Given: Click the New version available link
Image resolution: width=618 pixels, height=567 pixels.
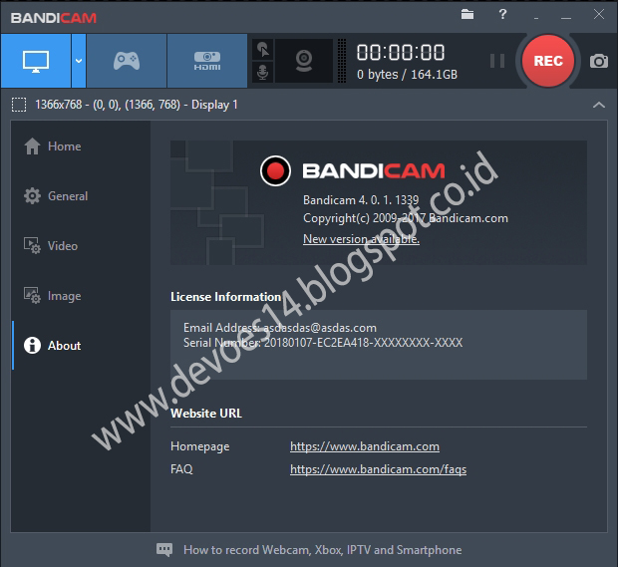Looking at the screenshot, I should click(361, 239).
